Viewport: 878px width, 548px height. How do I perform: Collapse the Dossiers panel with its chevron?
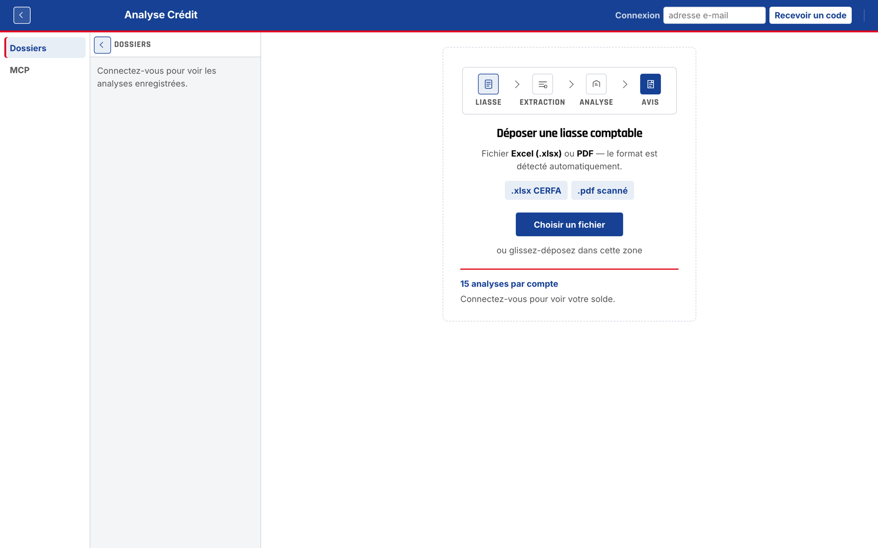click(102, 45)
